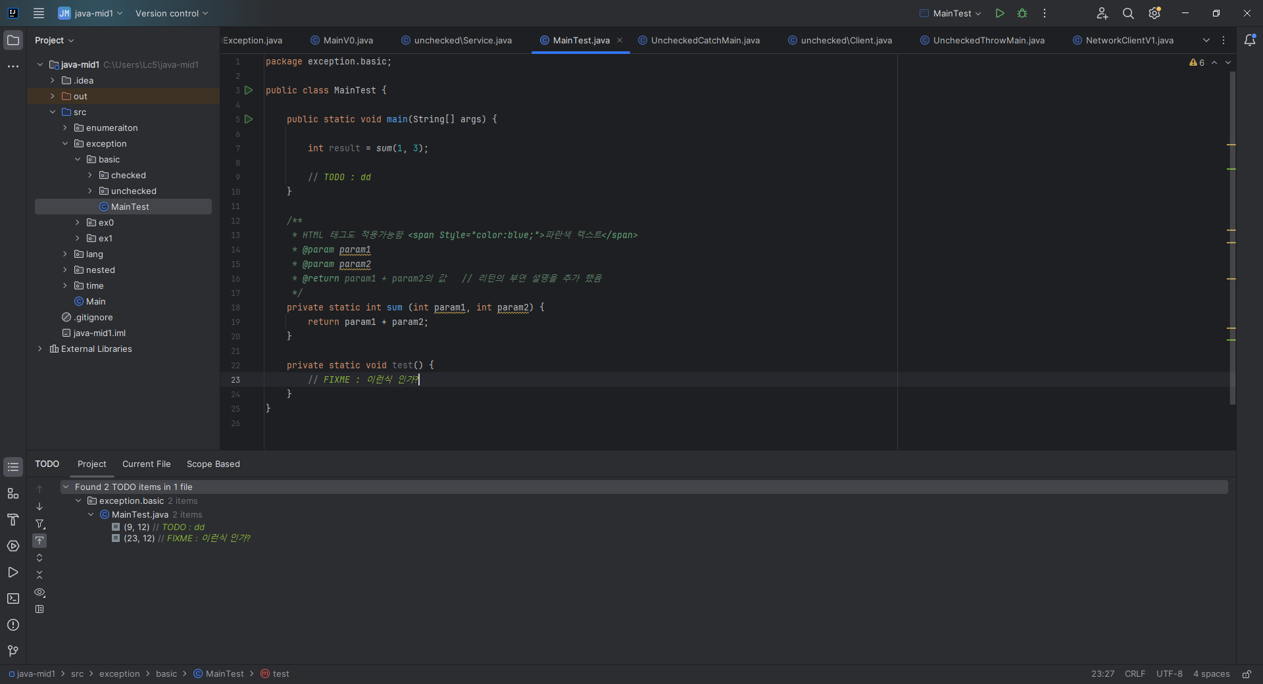Select the Scope Based TODO tab

pos(213,464)
